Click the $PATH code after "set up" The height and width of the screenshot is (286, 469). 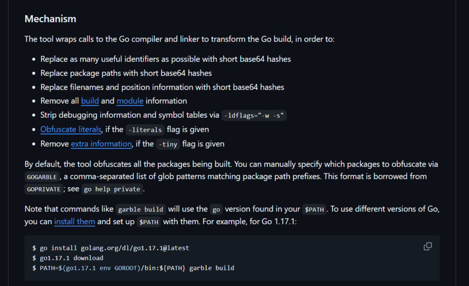(149, 222)
